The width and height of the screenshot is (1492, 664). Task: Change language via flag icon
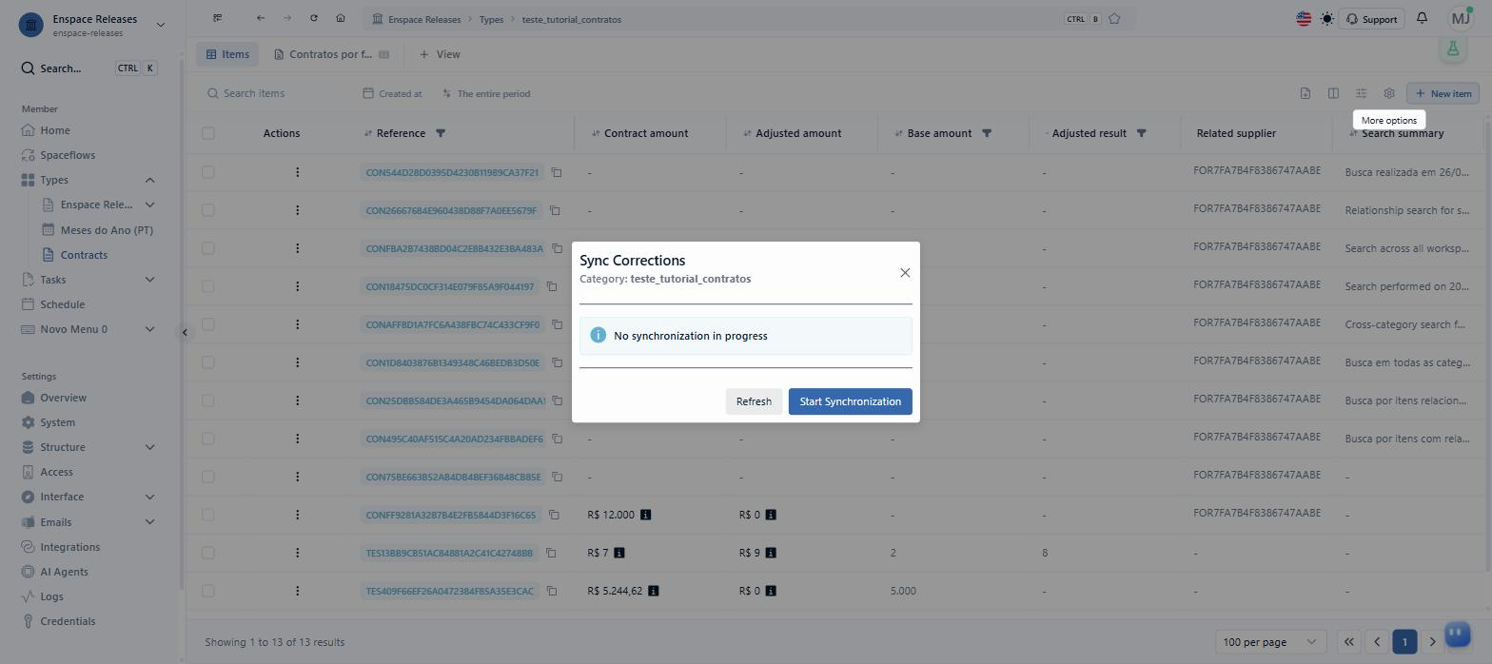(x=1304, y=19)
